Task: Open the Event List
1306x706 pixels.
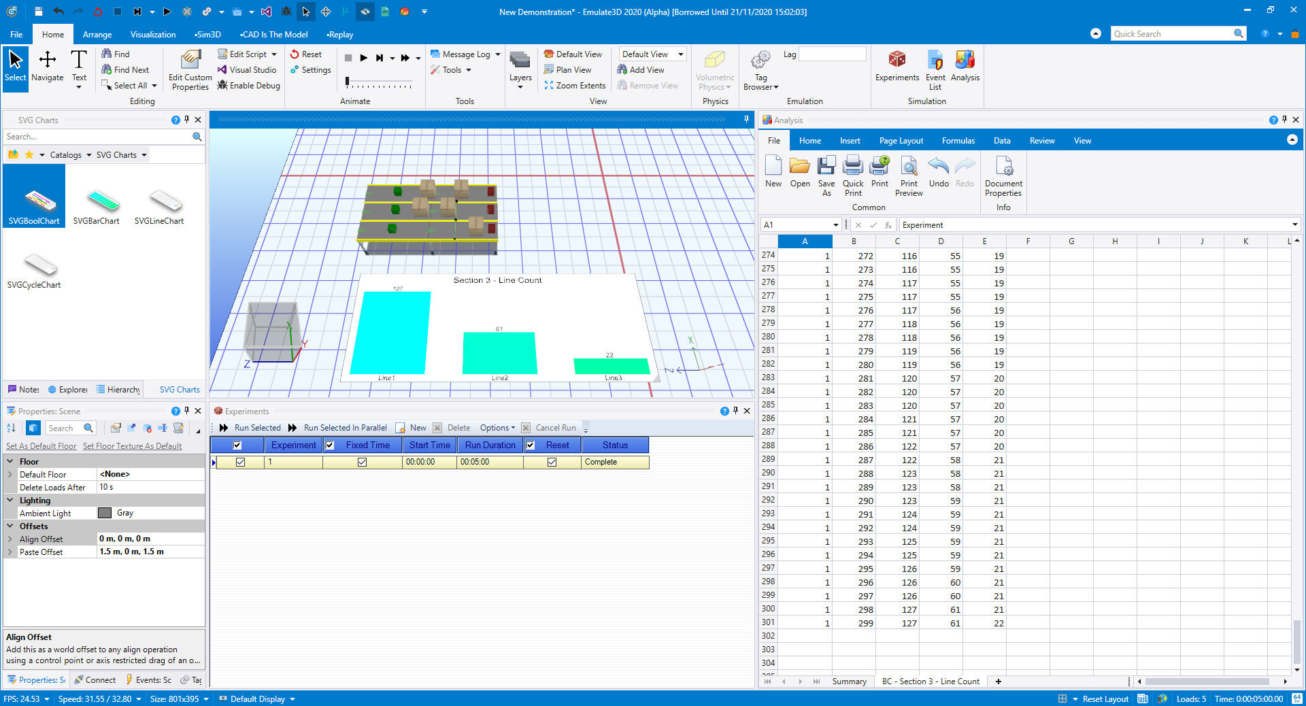Action: [935, 68]
